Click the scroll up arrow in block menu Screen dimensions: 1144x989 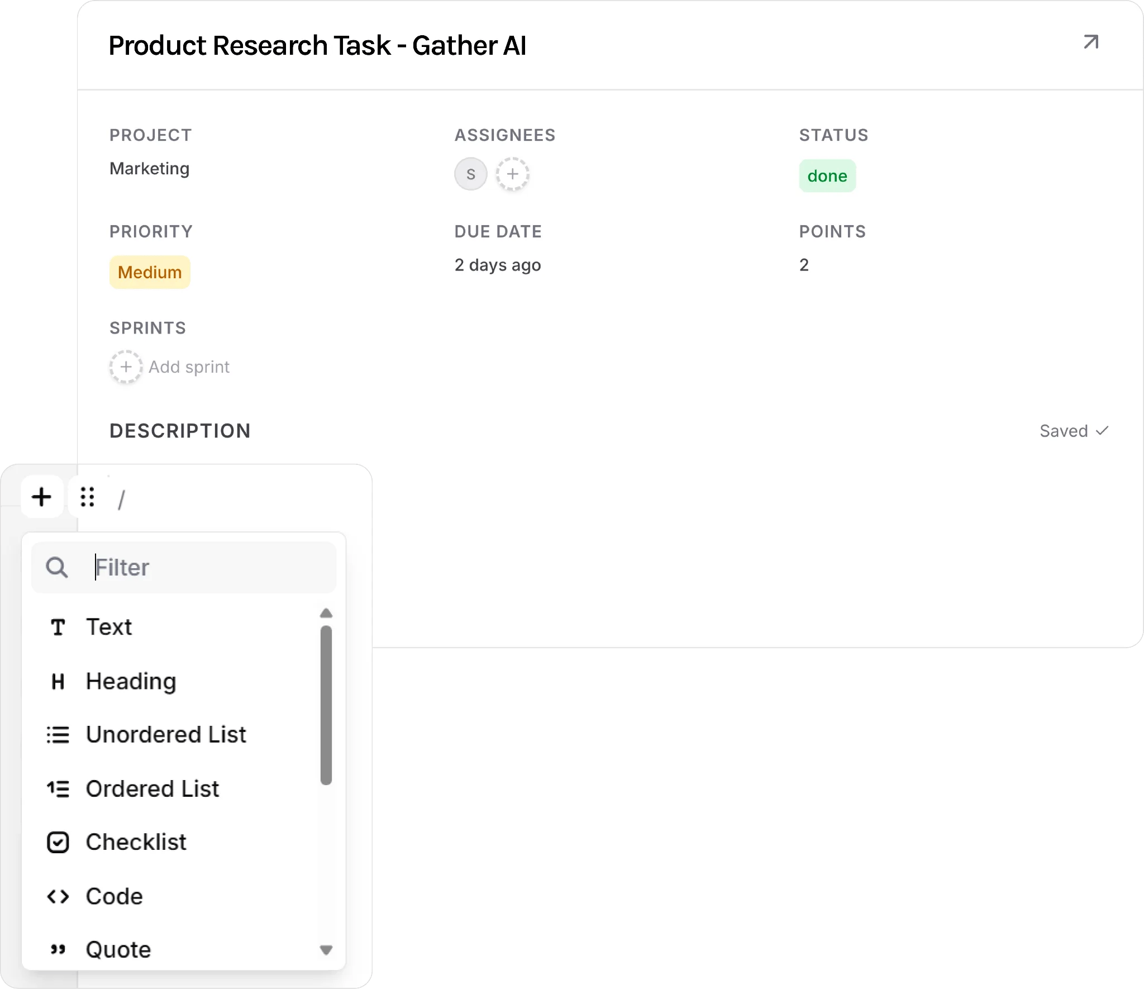tap(326, 614)
